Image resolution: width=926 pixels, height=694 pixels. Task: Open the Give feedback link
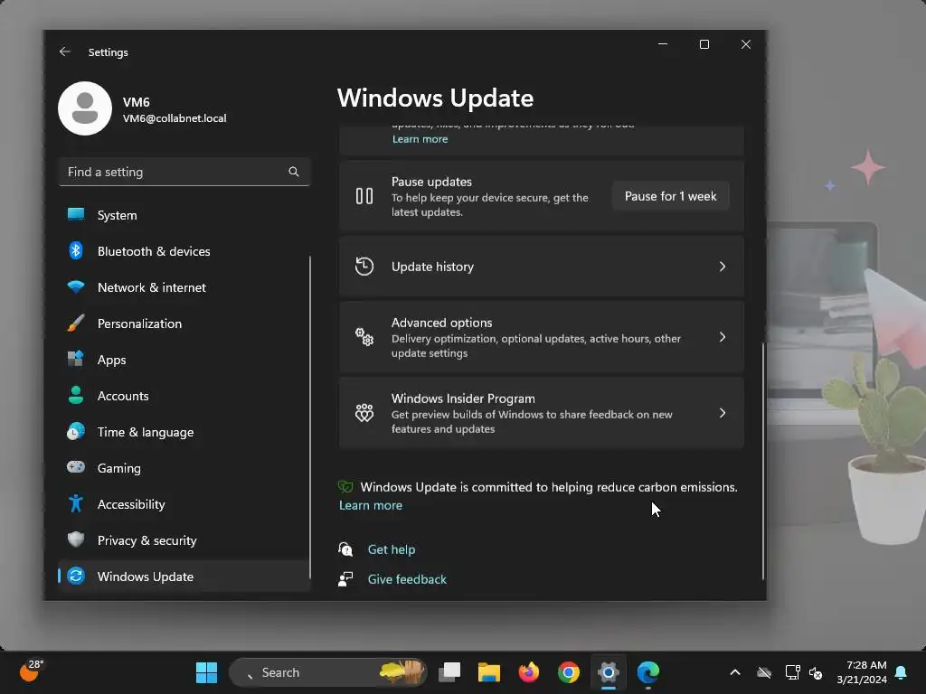407,579
